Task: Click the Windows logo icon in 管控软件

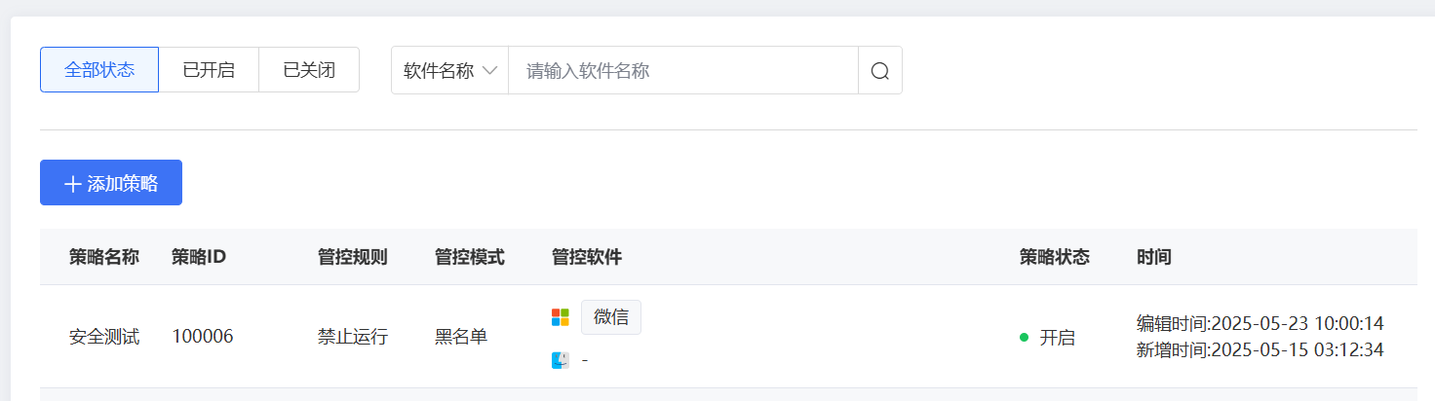Action: 560,317
